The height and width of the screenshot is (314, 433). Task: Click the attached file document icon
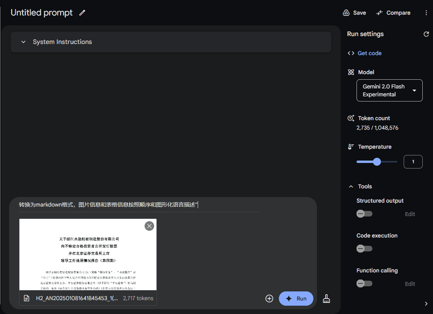(27, 298)
